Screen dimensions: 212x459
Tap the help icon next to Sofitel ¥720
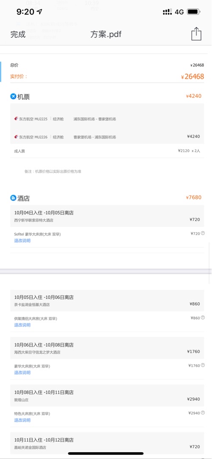[x=203, y=233]
